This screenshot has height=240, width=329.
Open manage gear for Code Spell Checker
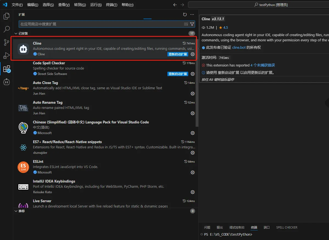(x=193, y=74)
